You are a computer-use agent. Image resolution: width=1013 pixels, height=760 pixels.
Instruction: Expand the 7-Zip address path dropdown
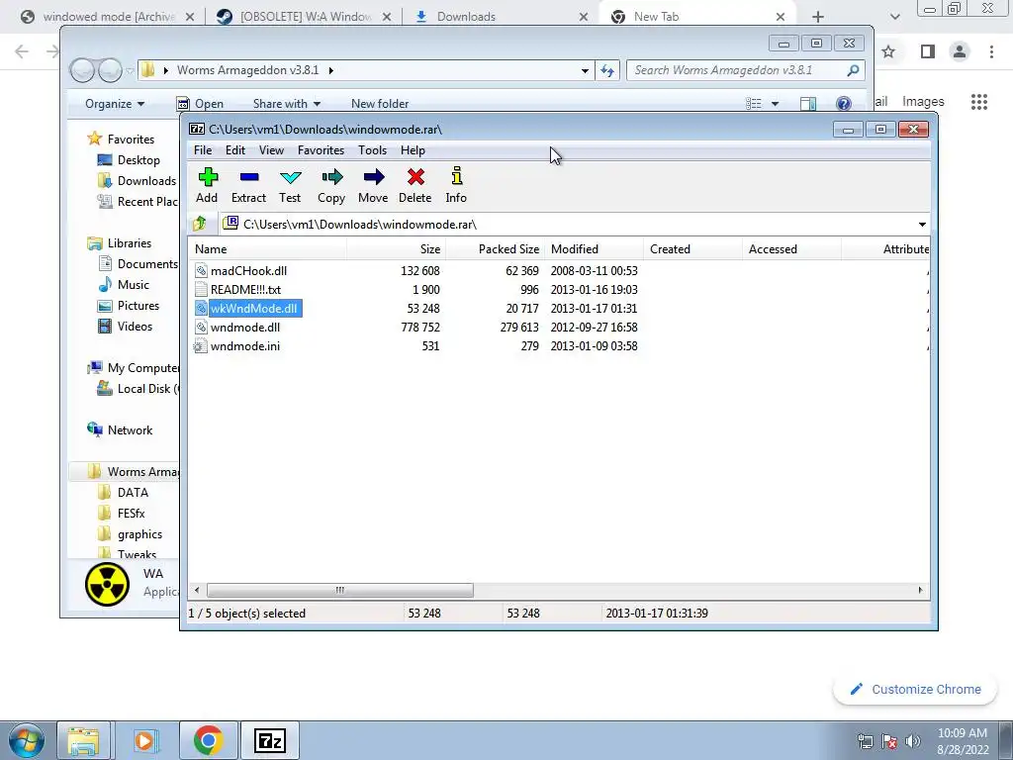[922, 225]
